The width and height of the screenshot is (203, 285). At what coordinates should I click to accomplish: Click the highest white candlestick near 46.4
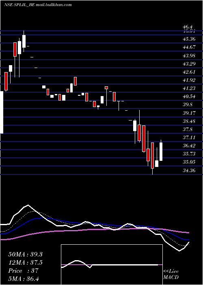[24, 42]
